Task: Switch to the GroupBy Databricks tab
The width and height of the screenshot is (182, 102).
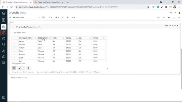Action: coord(17,2)
